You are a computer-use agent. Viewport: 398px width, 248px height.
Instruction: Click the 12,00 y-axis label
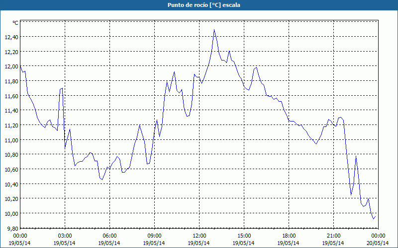(11, 66)
